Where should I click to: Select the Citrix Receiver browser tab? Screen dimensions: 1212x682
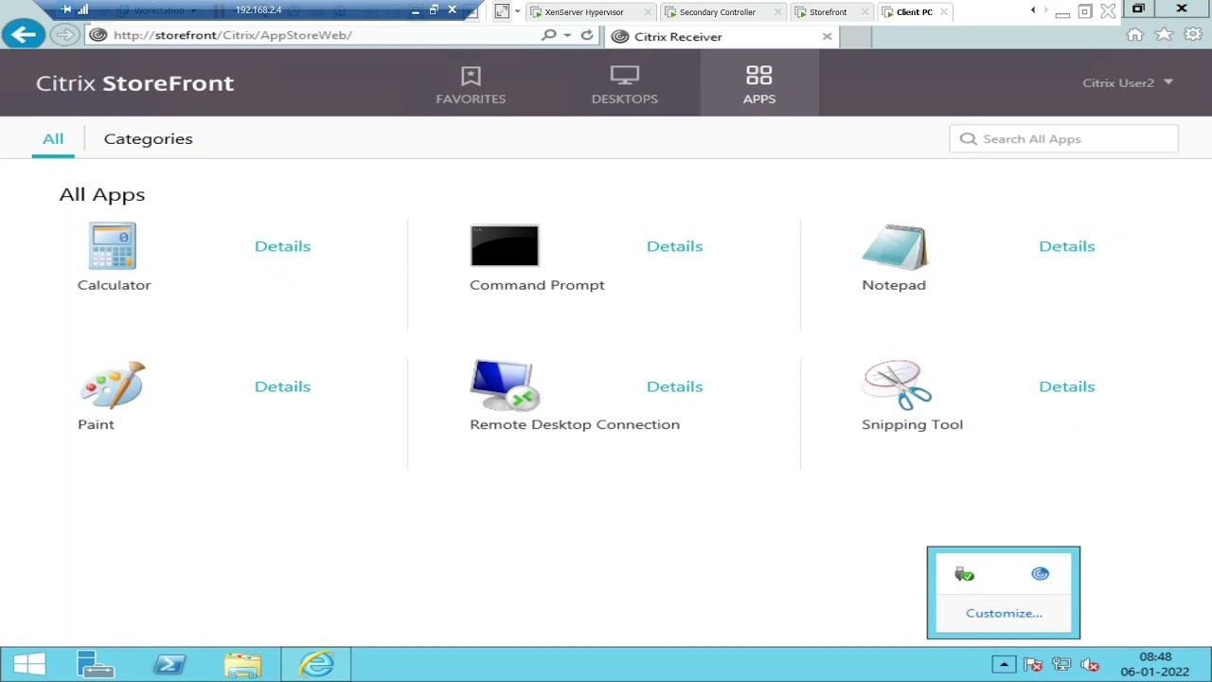coord(721,36)
